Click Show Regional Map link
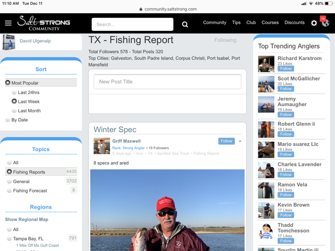Image resolution: width=335 pixels, height=251 pixels. click(x=27, y=220)
